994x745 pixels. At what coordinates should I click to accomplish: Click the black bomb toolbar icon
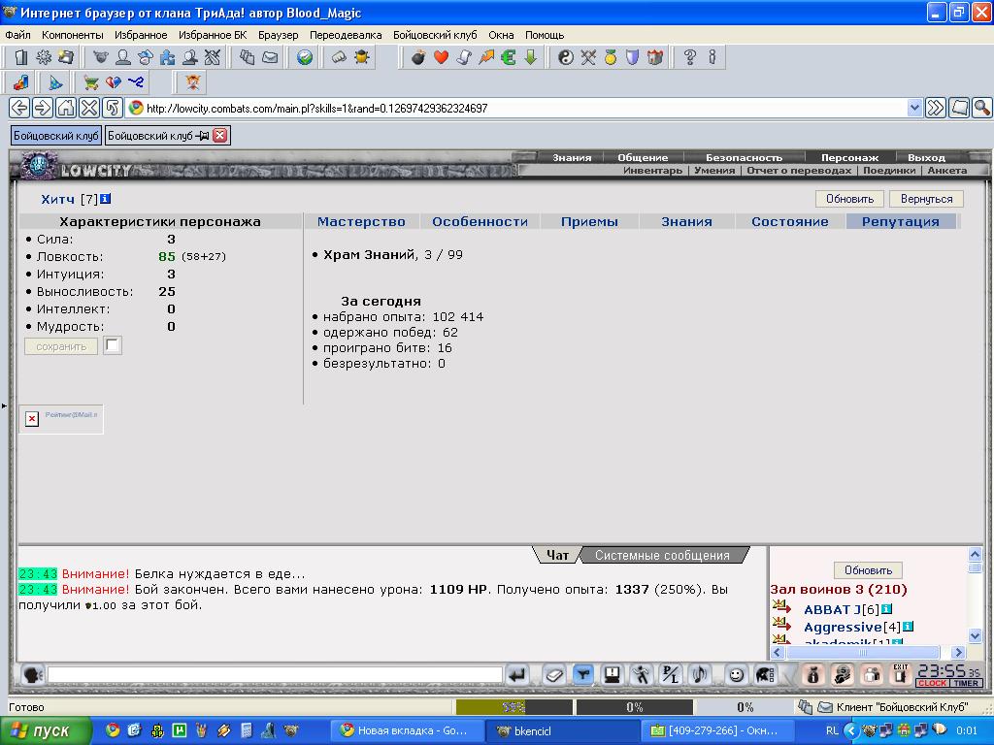coord(418,58)
